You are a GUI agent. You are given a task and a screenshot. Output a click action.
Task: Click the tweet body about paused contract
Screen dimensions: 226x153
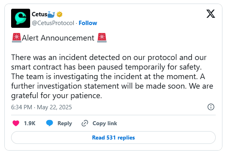coord(112,76)
